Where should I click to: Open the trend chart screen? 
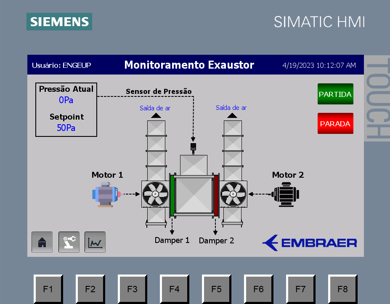coord(95,242)
